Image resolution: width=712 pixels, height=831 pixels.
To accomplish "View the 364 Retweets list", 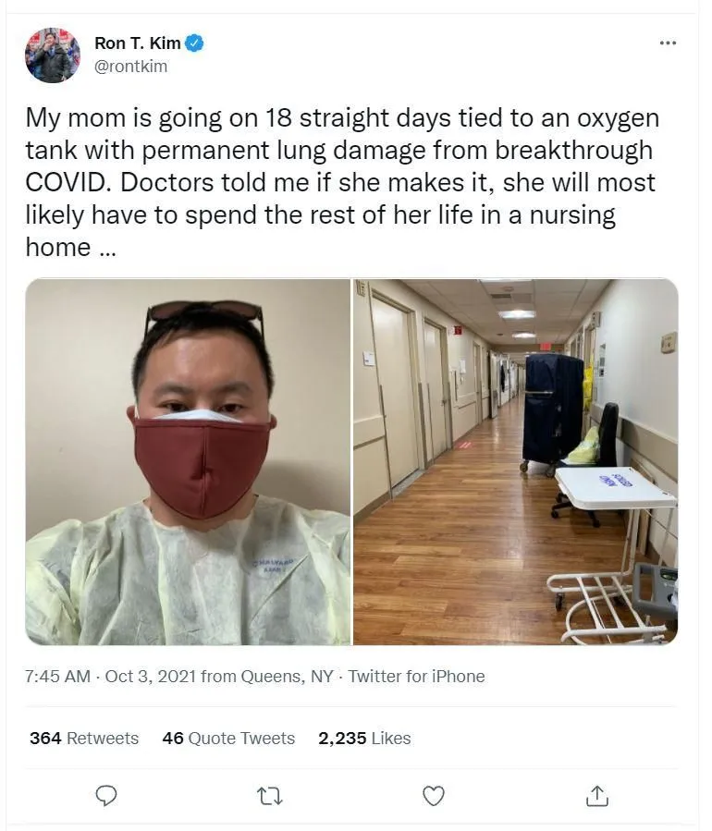I will (84, 739).
